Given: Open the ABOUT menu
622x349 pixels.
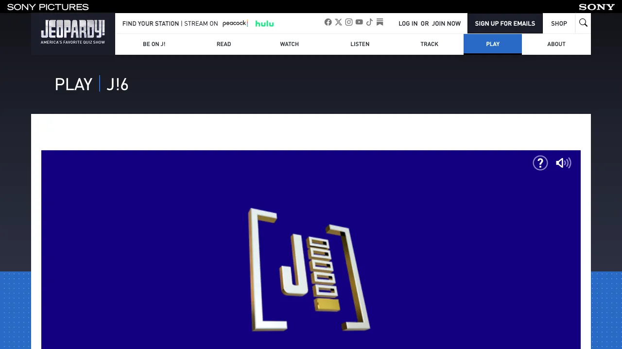Looking at the screenshot, I should pyautogui.click(x=556, y=44).
